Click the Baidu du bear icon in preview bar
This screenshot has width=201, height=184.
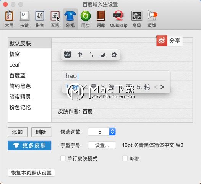(x=68, y=55)
